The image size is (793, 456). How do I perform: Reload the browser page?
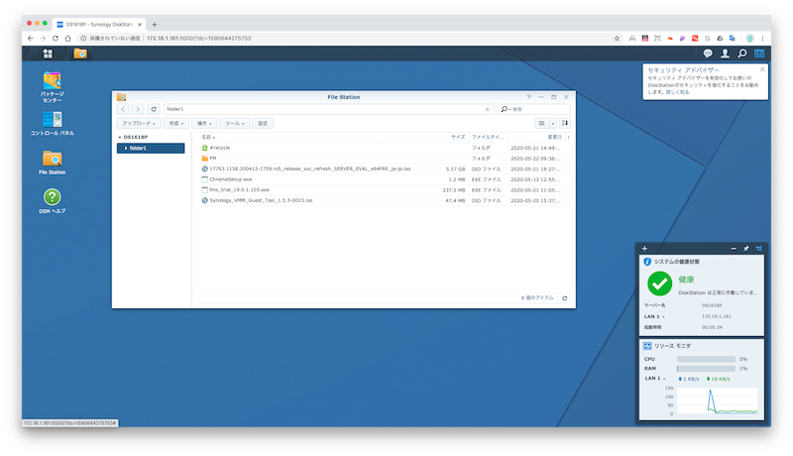(x=56, y=38)
